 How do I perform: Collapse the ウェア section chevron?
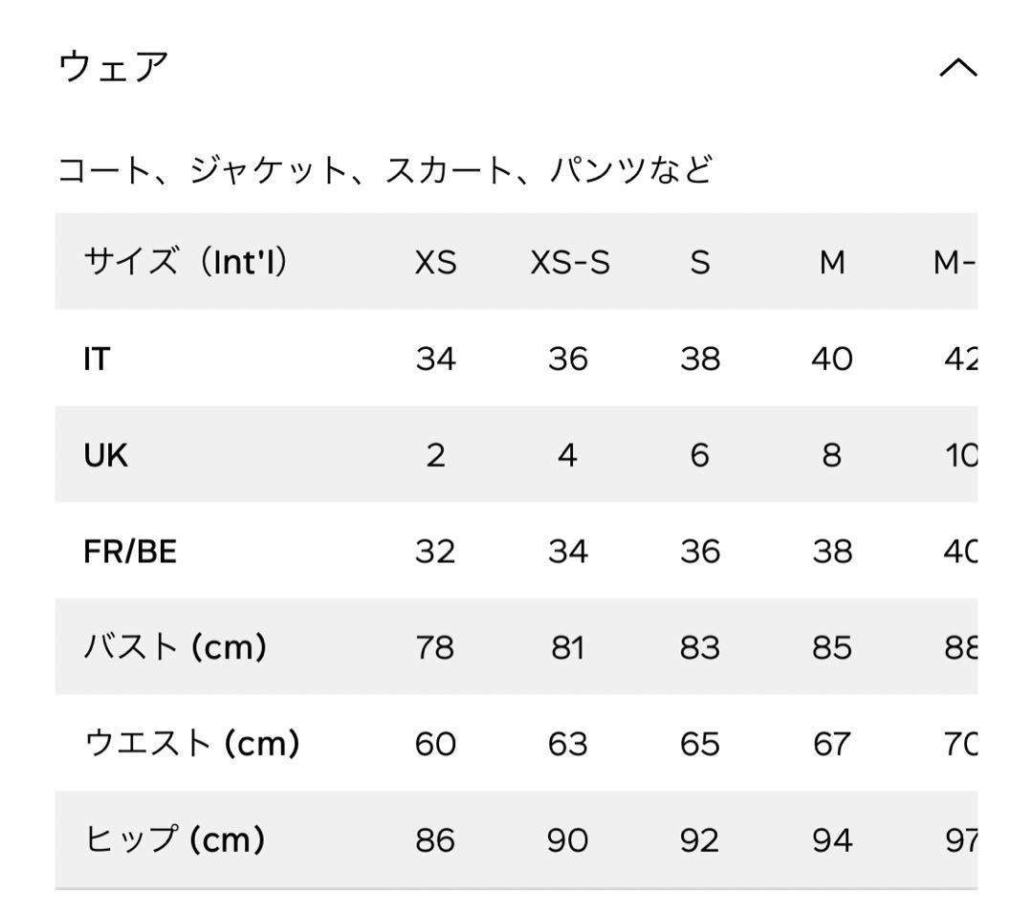tap(957, 67)
